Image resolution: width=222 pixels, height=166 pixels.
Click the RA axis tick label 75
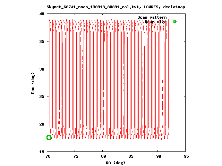tap(76, 156)
